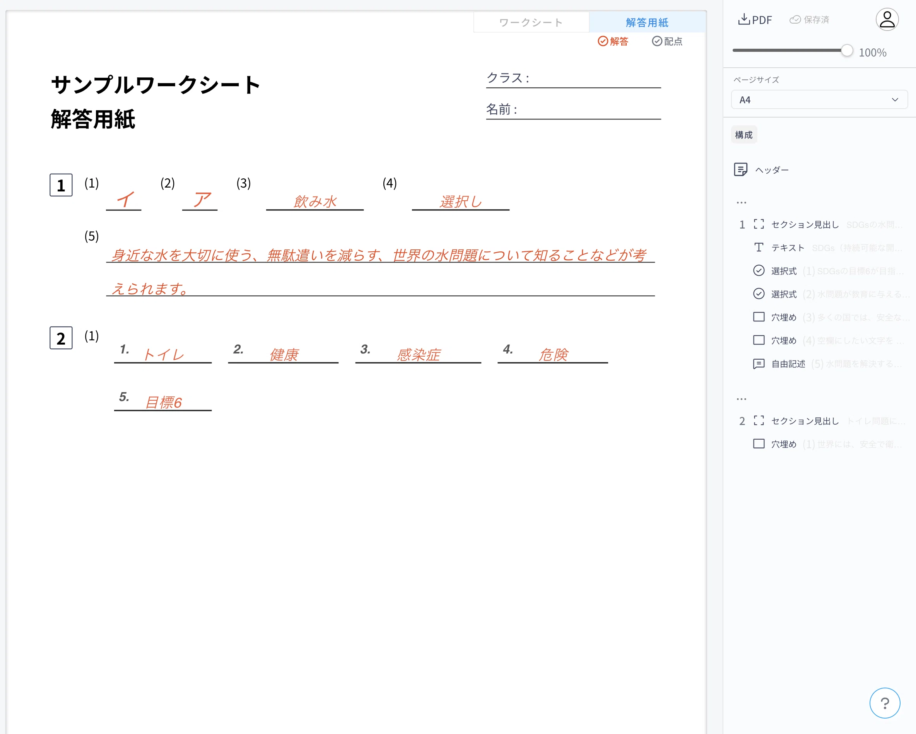916x734 pixels.
Task: Click the answer イ for question (1)
Action: coord(125,200)
